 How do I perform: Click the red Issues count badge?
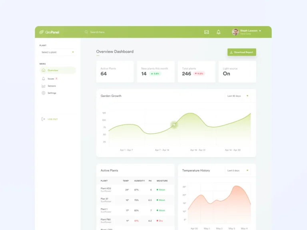pos(56,79)
